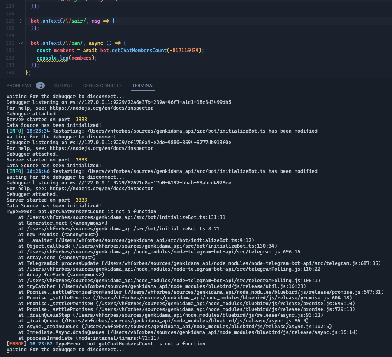Open telegramPolling.js:106:17 trace path

[174, 280]
